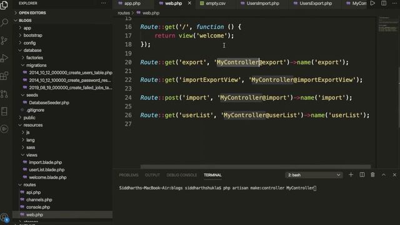This screenshot has width=400, height=225.
Task: Open the Explorer view in activity bar
Action: coord(4,4)
